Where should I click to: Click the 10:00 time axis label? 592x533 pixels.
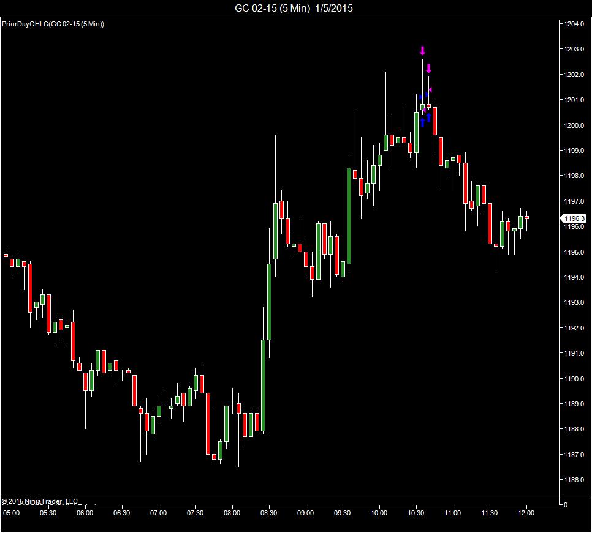379,513
